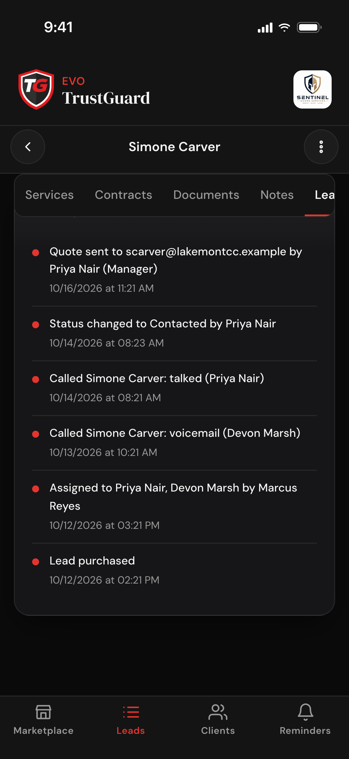Tap the back arrow button

pos(28,147)
